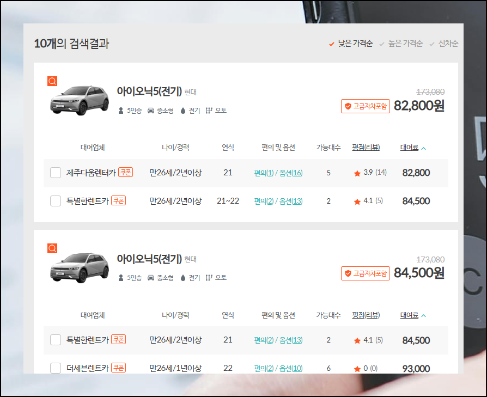Sort results by 높은 가격순
Image resolution: width=487 pixels, height=397 pixels.
coord(401,44)
